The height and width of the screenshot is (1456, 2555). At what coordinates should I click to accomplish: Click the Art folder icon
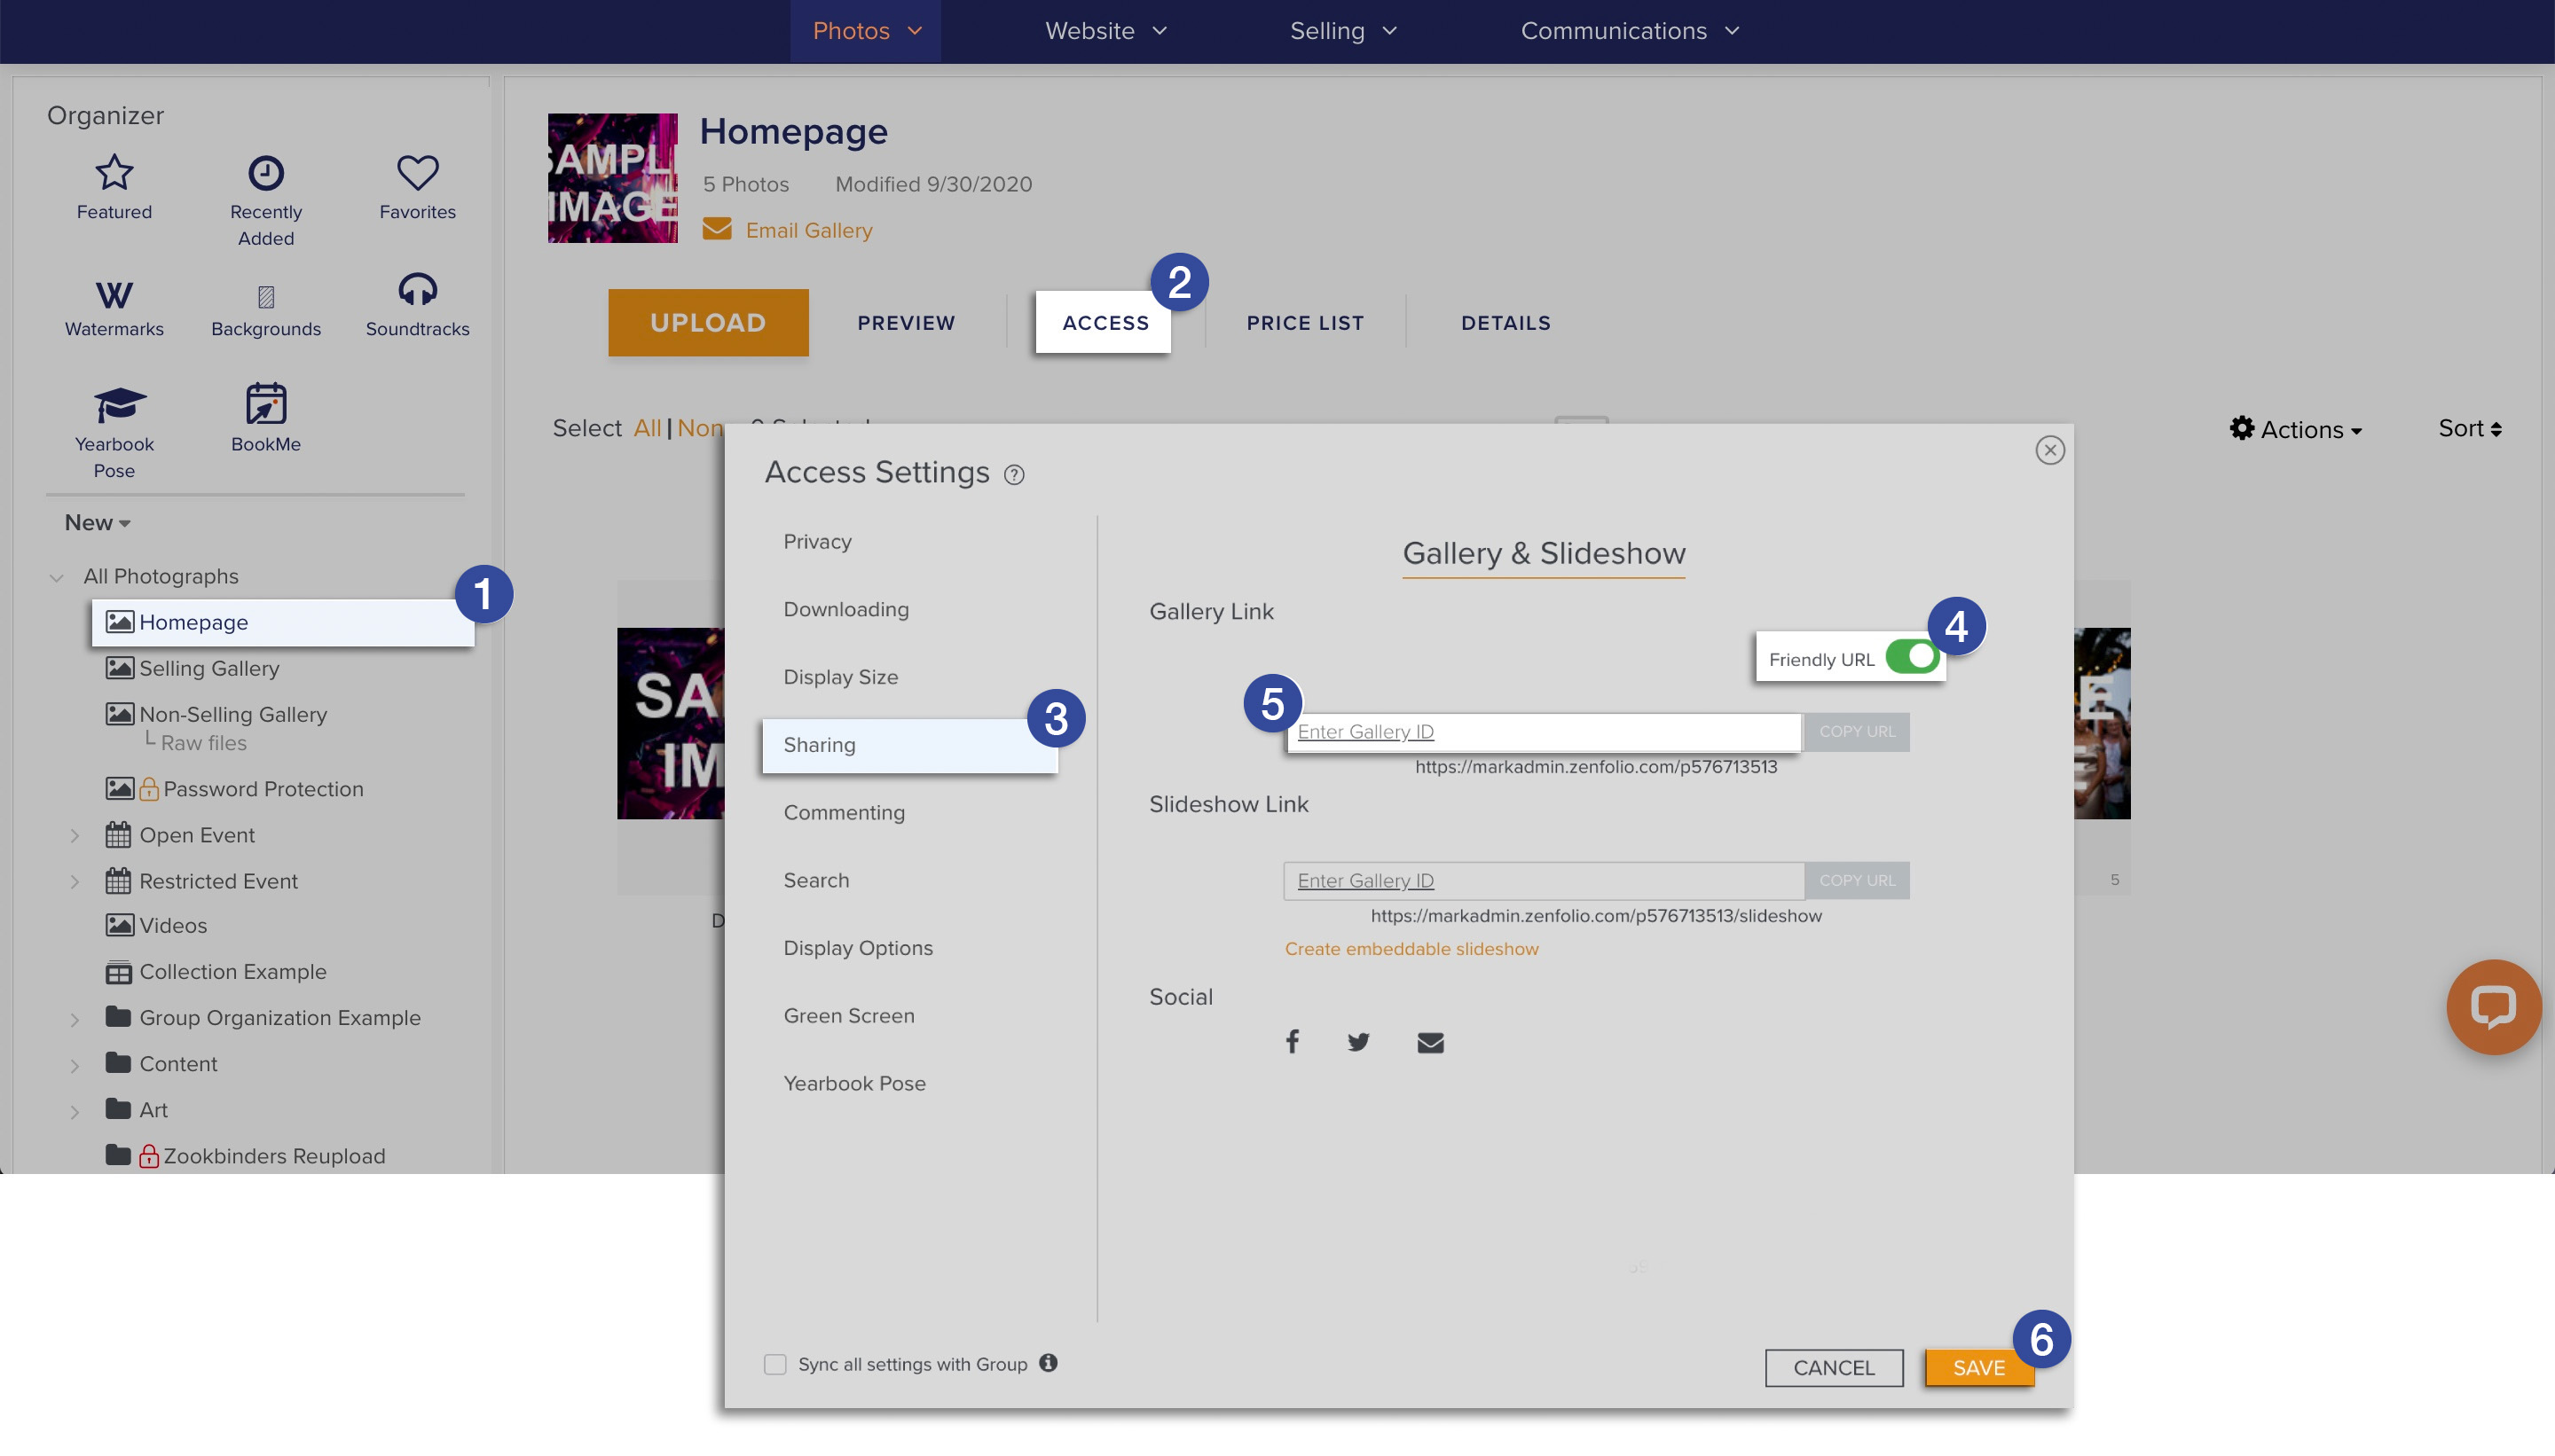[x=118, y=1108]
